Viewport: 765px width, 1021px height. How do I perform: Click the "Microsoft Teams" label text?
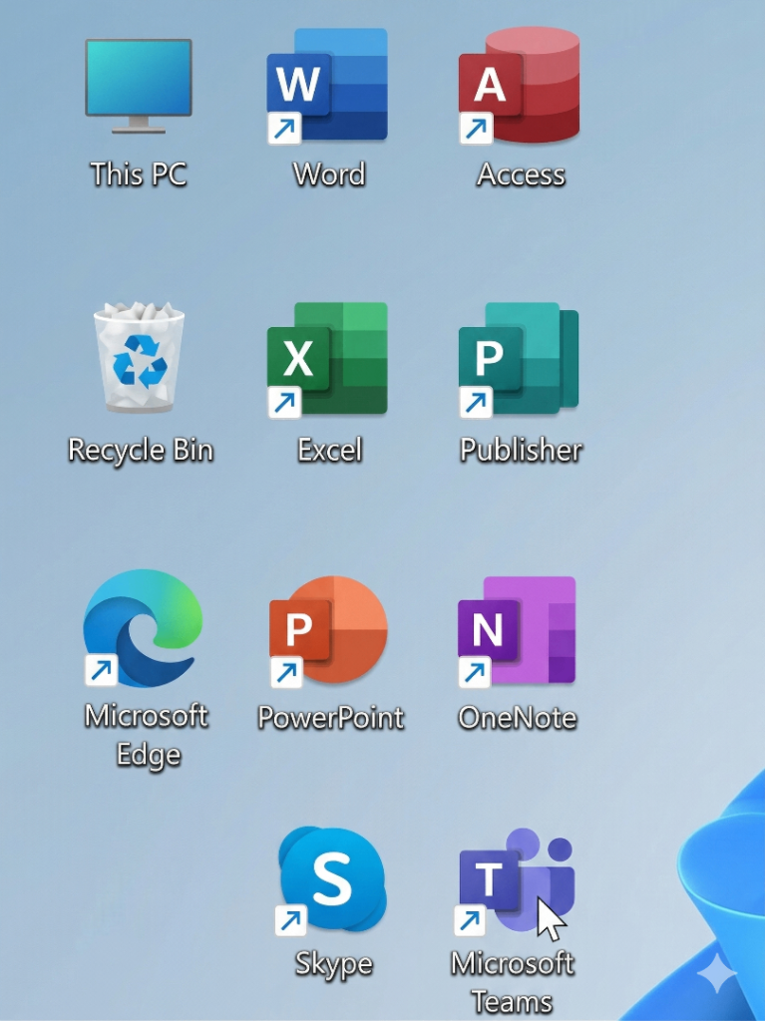[513, 982]
